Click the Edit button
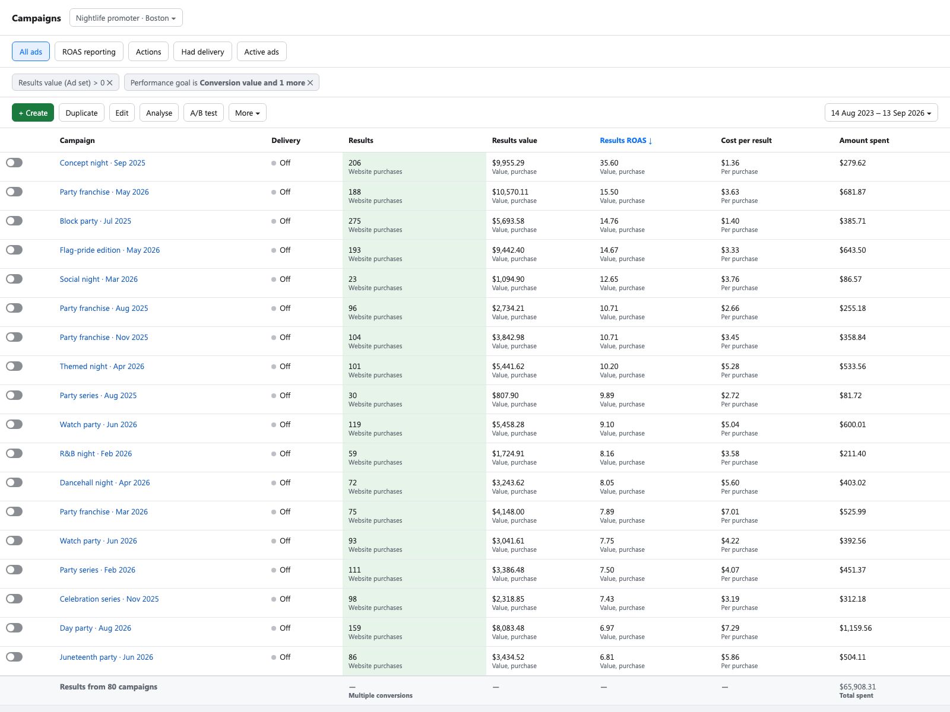950x712 pixels. (x=122, y=113)
